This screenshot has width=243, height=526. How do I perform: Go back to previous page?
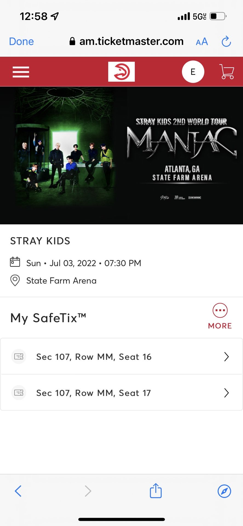(18, 491)
